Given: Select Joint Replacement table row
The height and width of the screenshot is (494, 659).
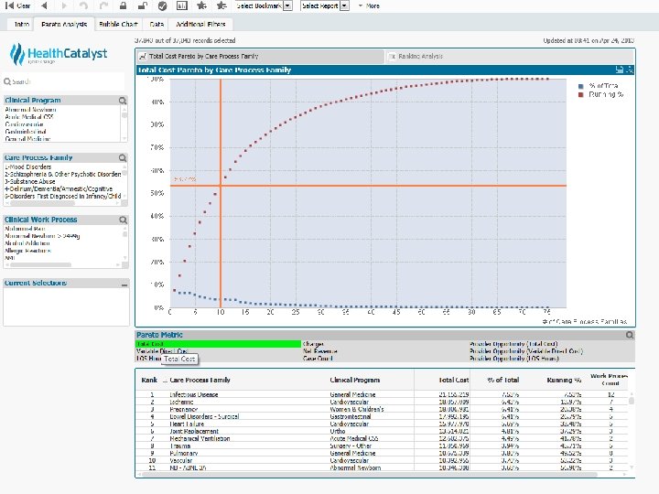Looking at the screenshot, I should click(381, 432).
